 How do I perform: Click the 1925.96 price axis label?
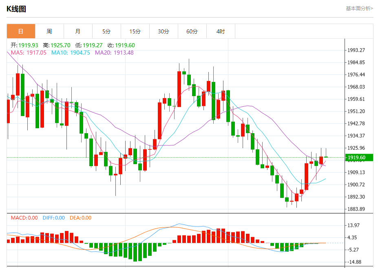[x=356, y=148]
